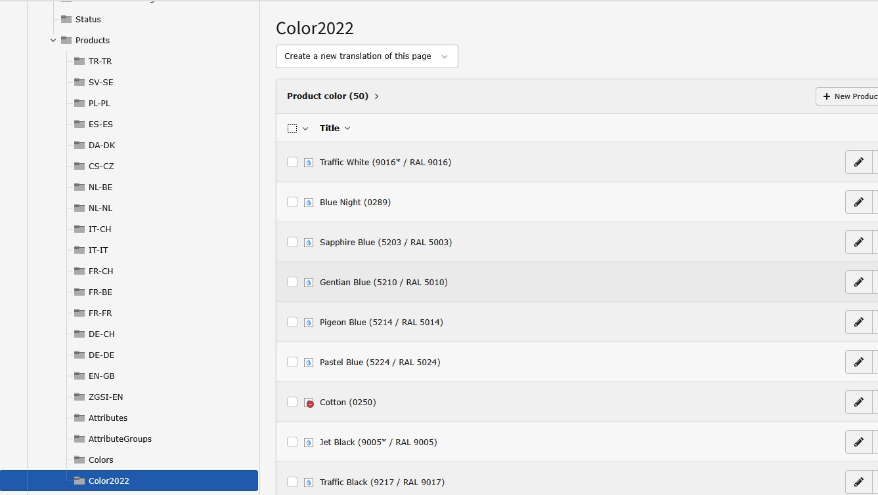
Task: Click the record icon next to Cotton (0250)
Action: (309, 403)
